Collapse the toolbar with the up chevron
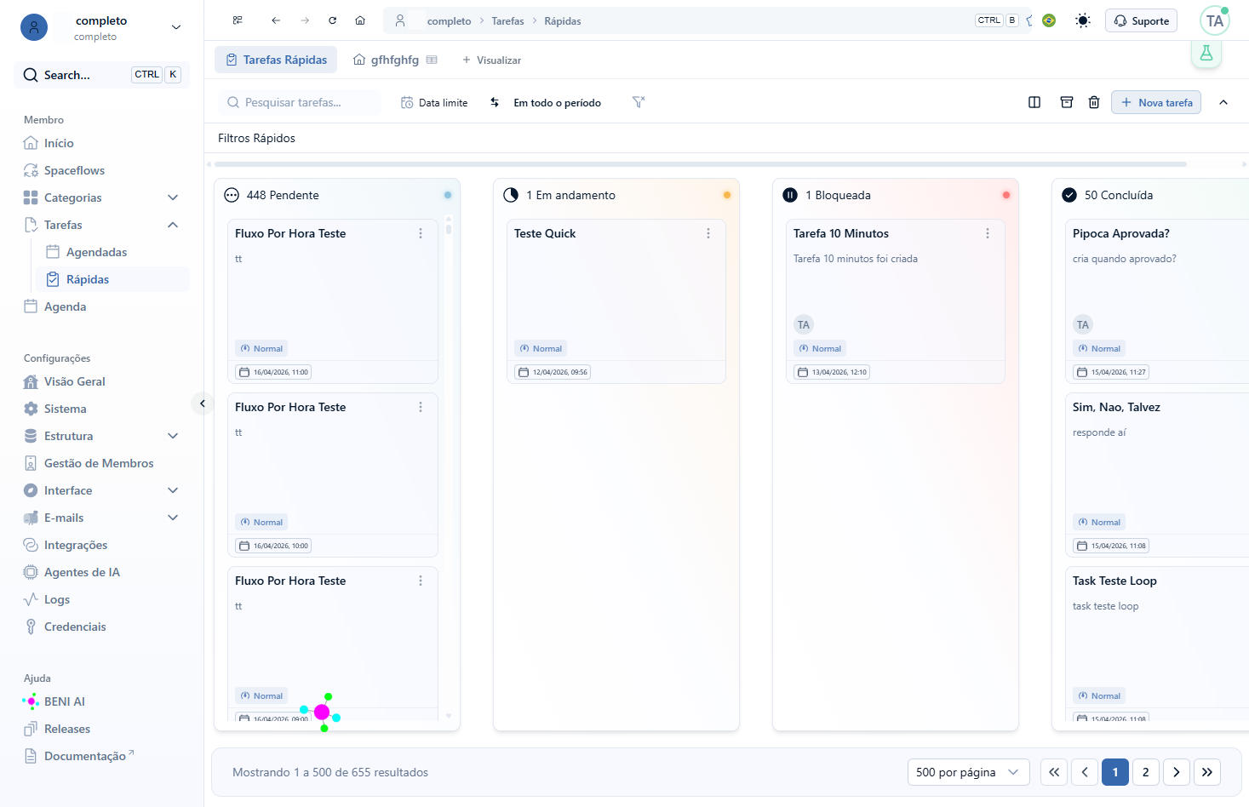The height and width of the screenshot is (807, 1249). click(x=1223, y=102)
